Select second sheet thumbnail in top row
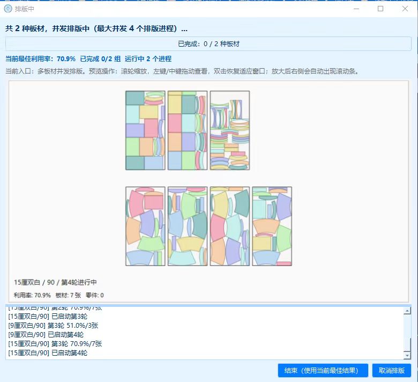This screenshot has width=418, height=382. [x=188, y=130]
